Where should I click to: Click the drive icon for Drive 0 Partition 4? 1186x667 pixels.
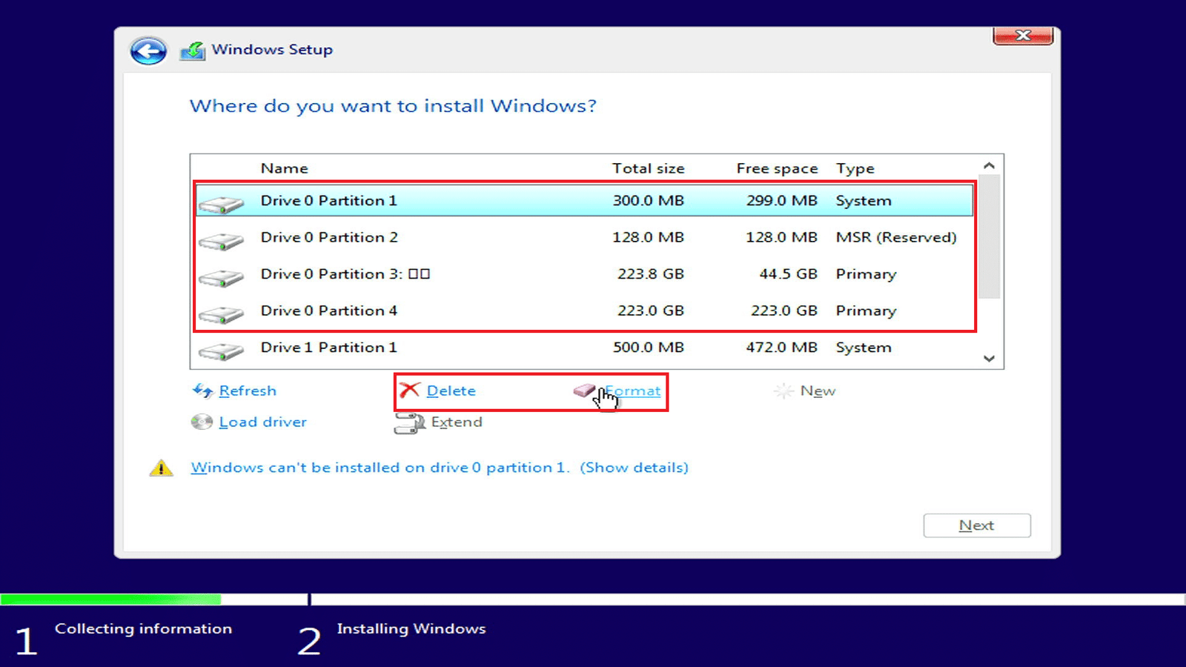[x=221, y=314]
